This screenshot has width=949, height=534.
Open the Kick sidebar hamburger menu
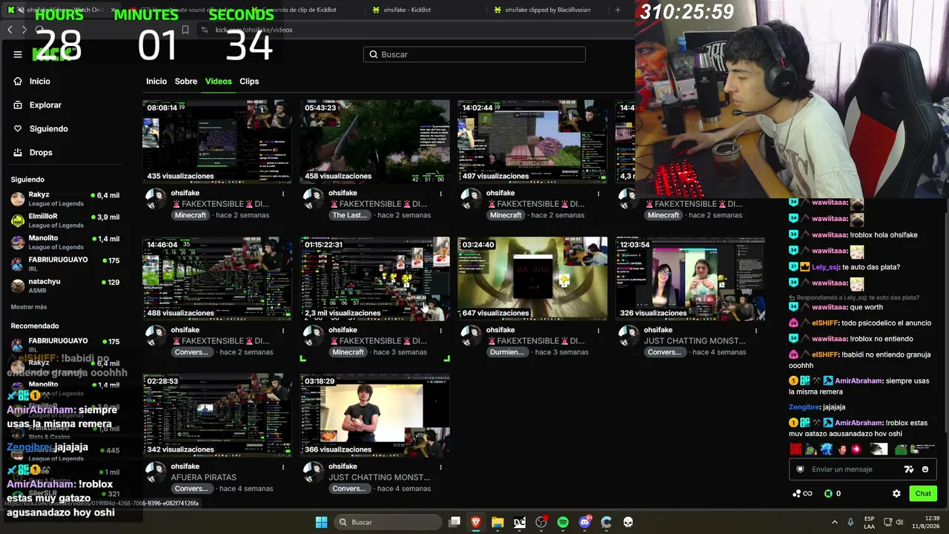[x=18, y=54]
